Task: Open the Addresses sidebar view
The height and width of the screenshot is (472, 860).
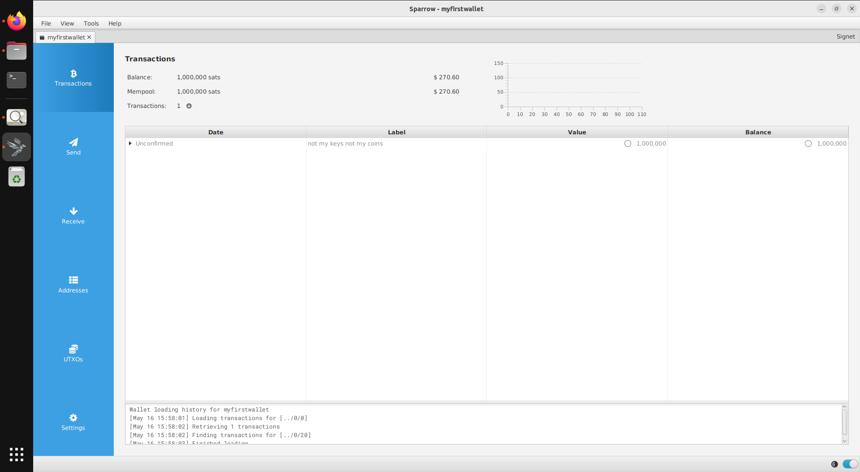Action: tap(73, 285)
